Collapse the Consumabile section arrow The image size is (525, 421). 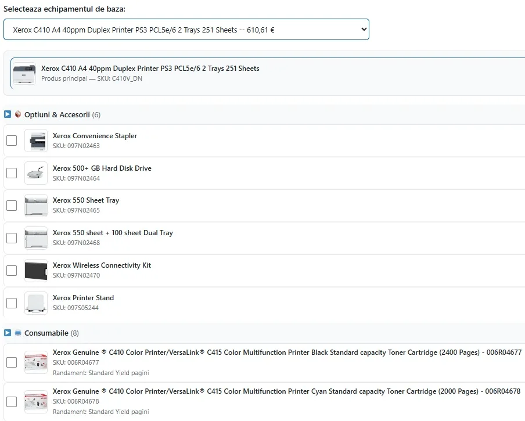pyautogui.click(x=8, y=333)
